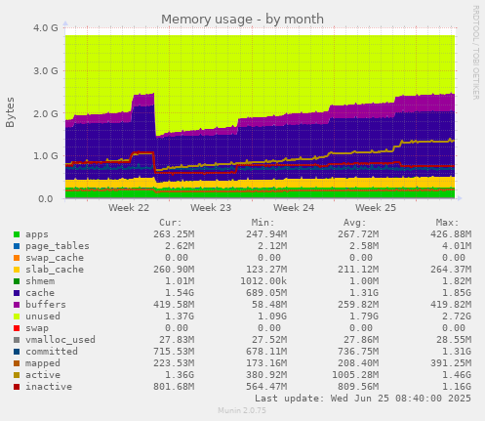485x421 pixels.
Task: Click the 'apps' legend label
Action: tap(37, 234)
